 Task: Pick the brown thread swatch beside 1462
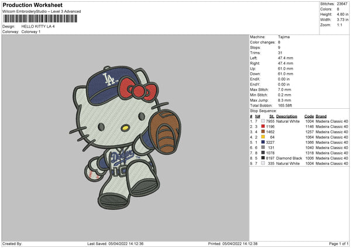point(263,132)
